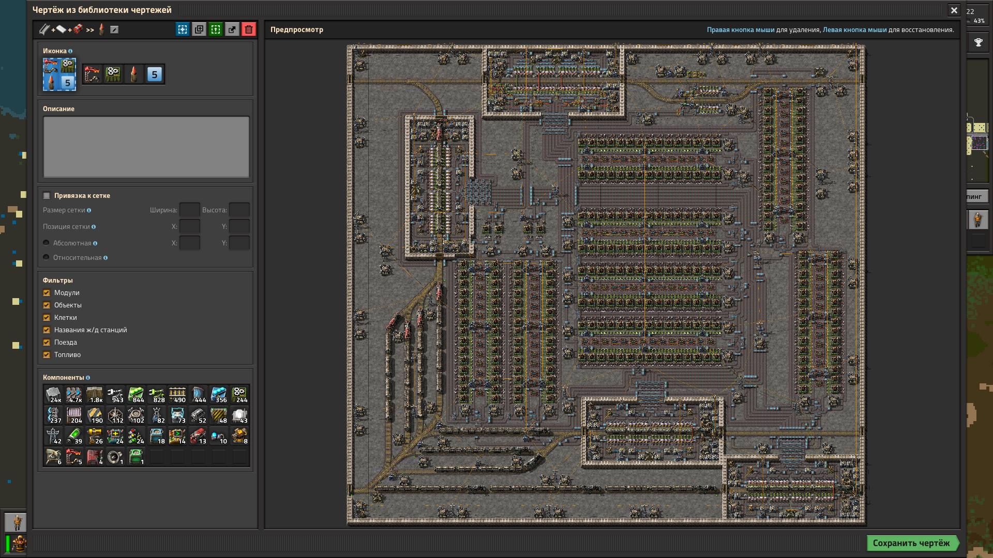993x558 pixels.
Task: Click the trophy achievements icon in game sidebar
Action: [979, 42]
